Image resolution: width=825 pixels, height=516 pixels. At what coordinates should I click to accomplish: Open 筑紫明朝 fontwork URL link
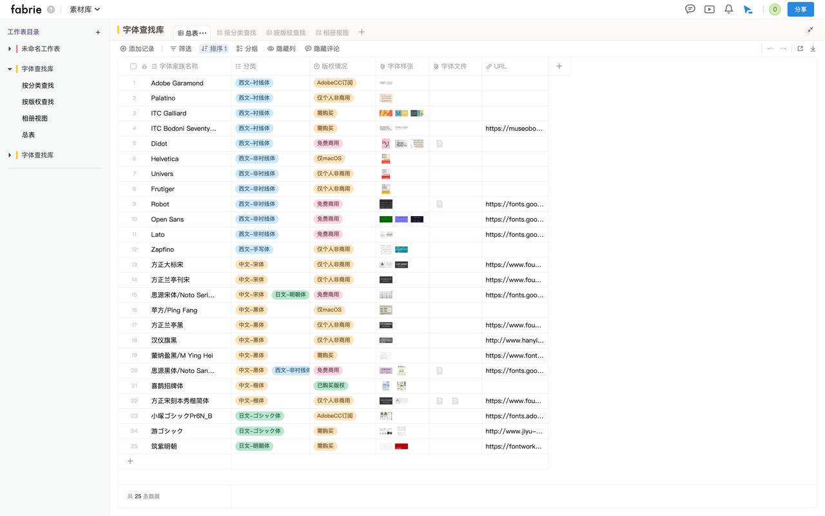514,446
